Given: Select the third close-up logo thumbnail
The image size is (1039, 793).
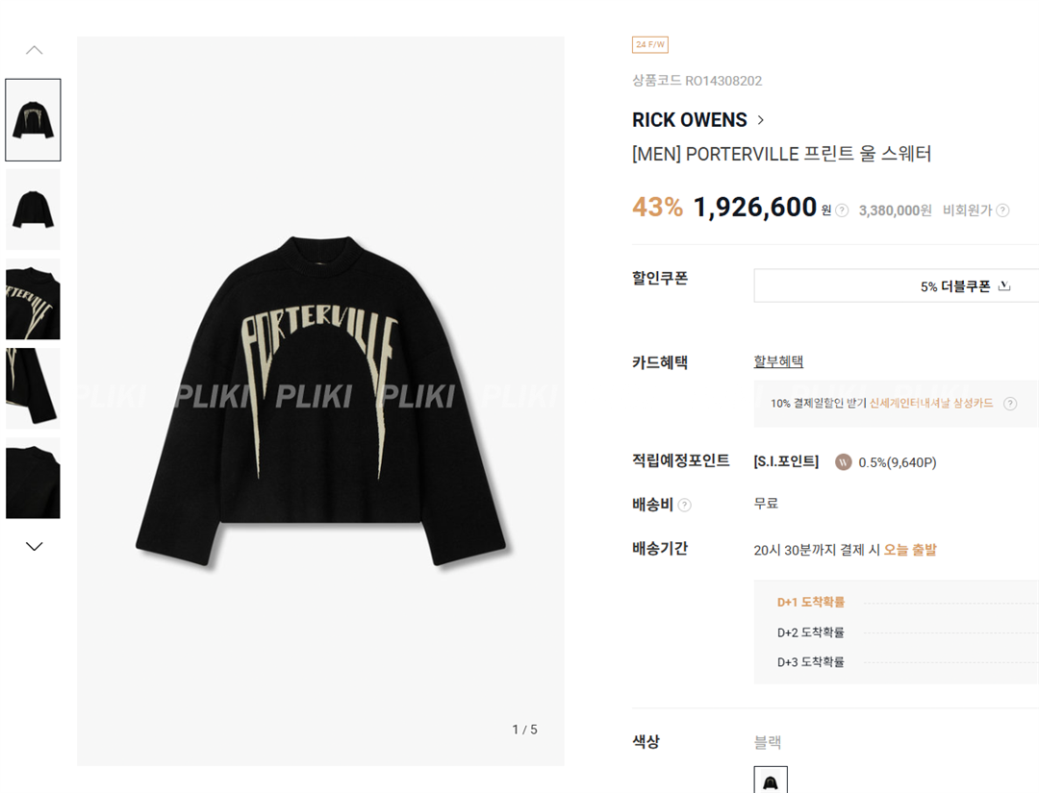Looking at the screenshot, I should (33, 299).
